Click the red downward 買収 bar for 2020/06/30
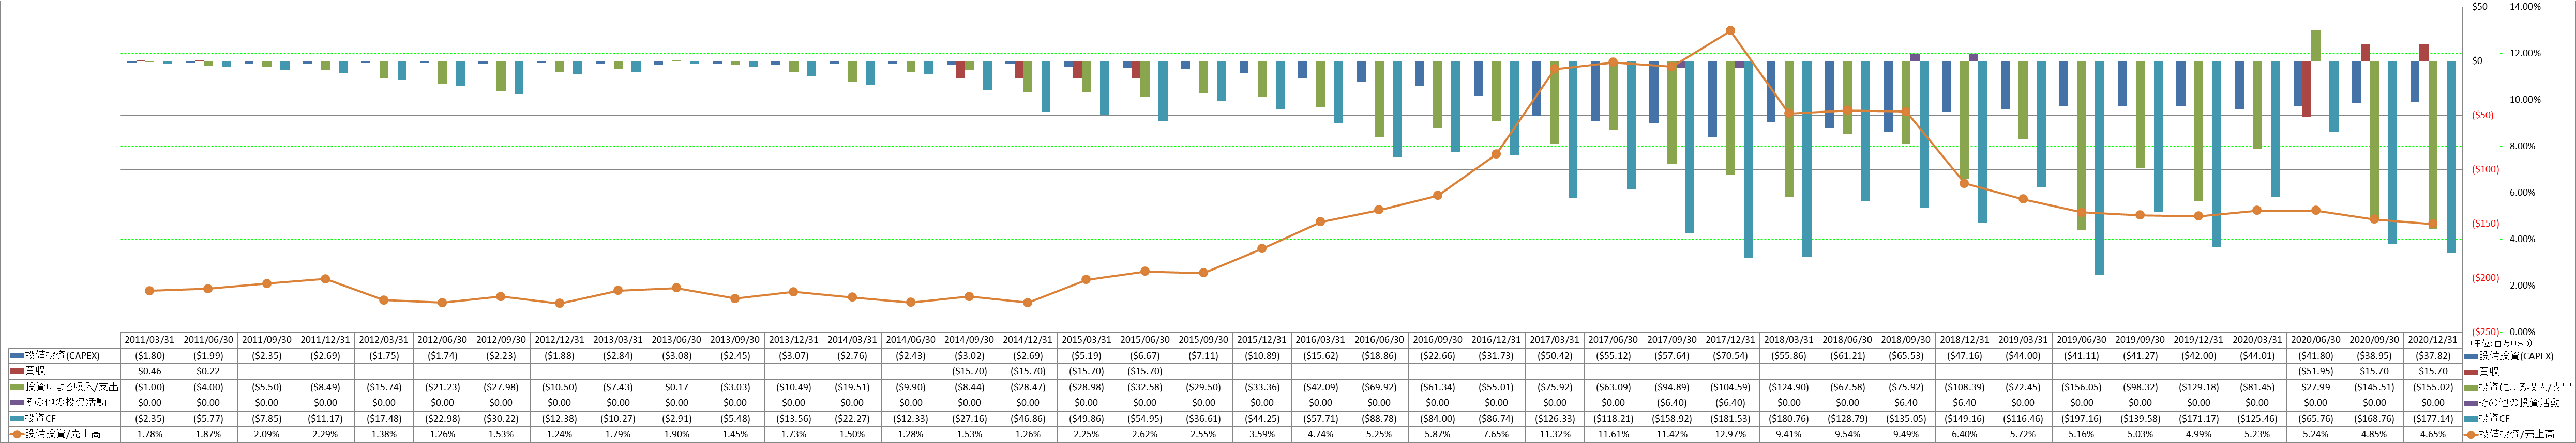 pos(2307,90)
